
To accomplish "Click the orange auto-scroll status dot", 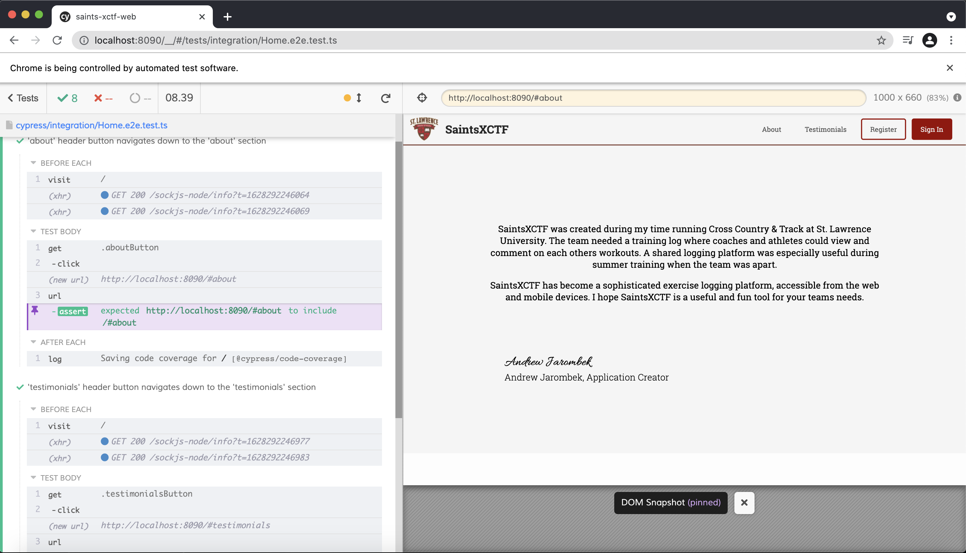I will 347,98.
